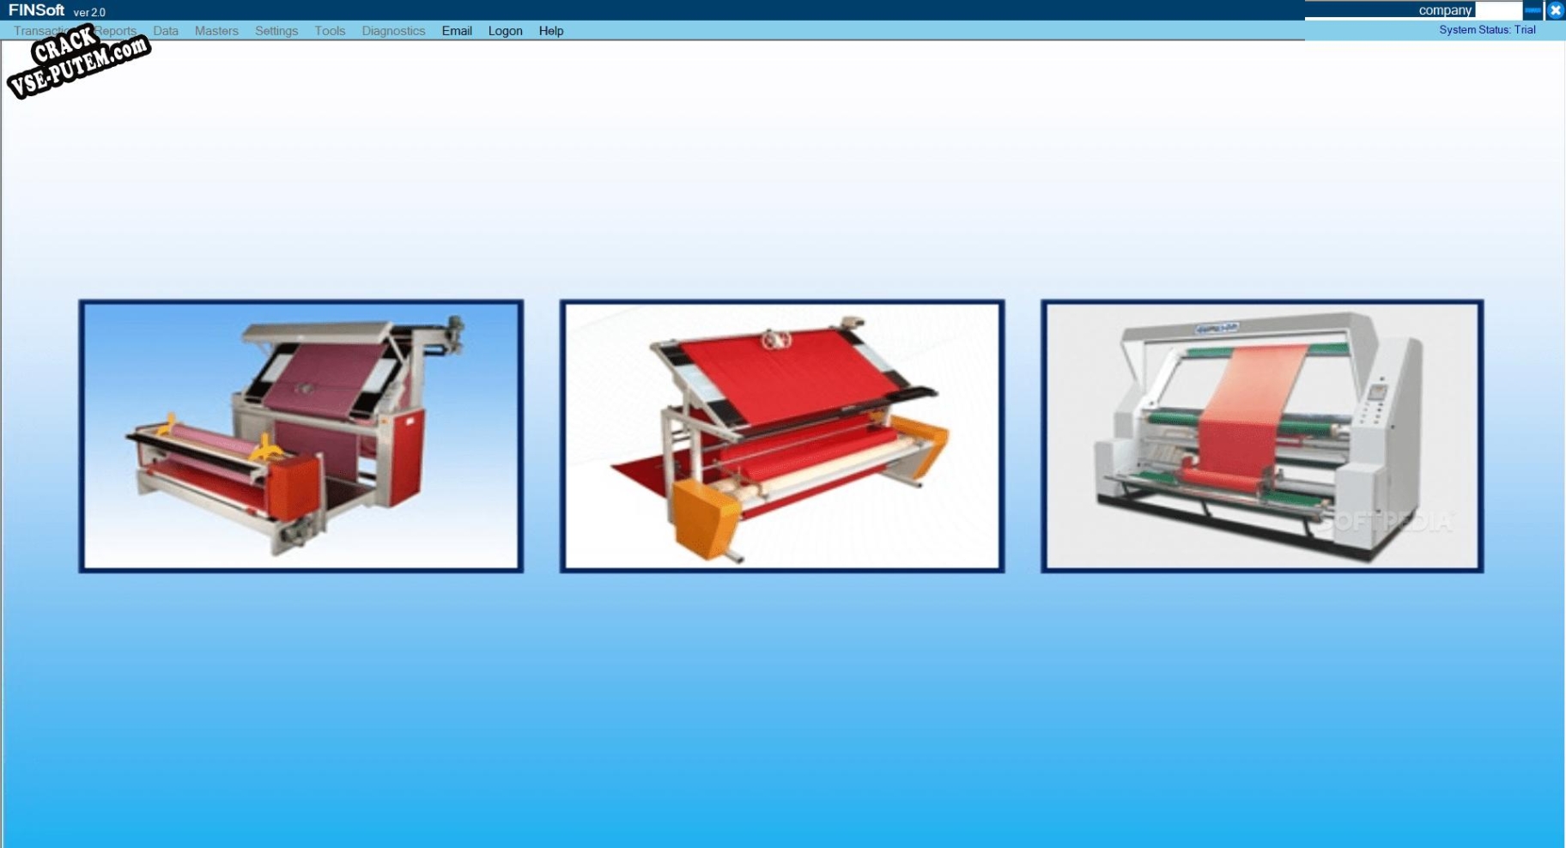
Task: Select the red inspection table machine image
Action: point(782,436)
